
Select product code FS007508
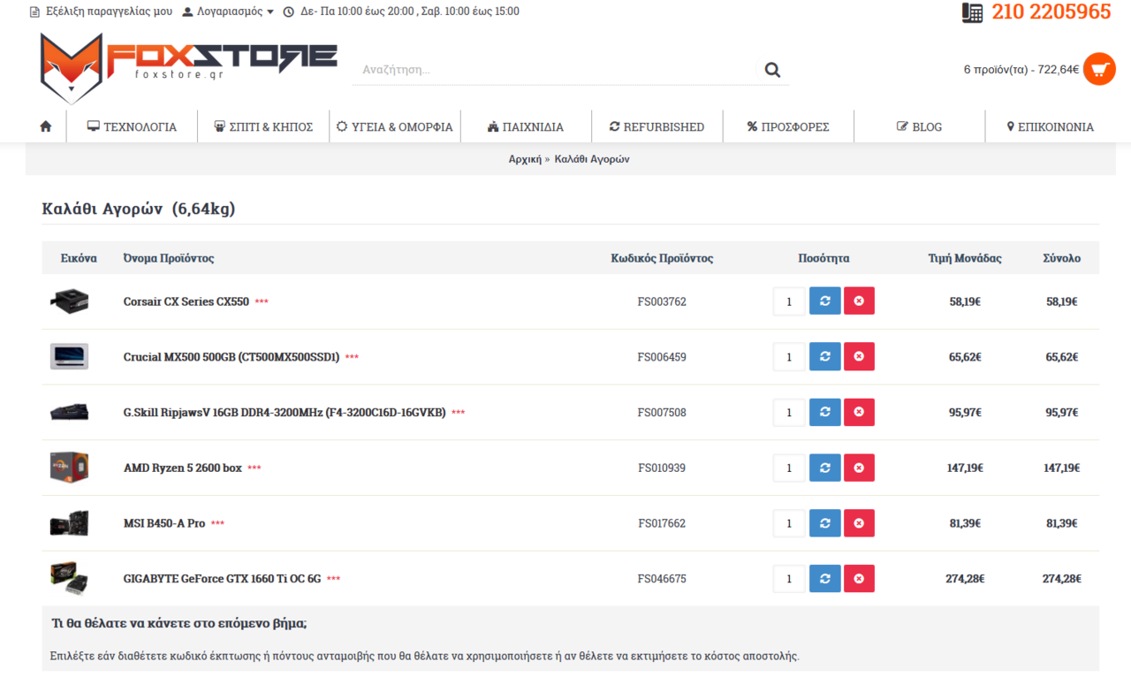point(662,412)
